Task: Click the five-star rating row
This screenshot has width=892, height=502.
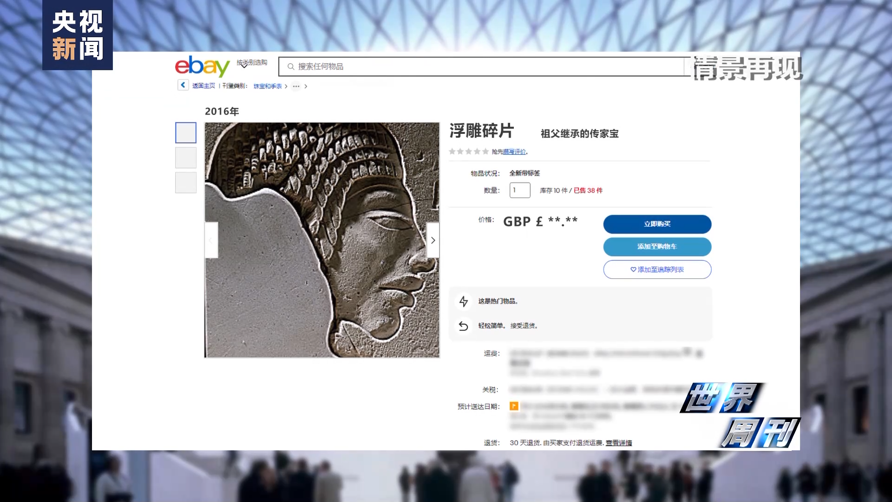Action: point(469,152)
